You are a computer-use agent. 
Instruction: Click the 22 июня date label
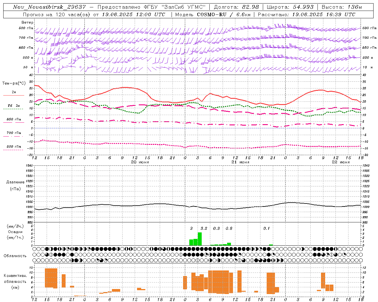[x=341, y=162]
